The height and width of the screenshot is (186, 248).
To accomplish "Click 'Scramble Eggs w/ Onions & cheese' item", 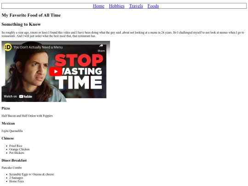I will (x=32, y=175).
